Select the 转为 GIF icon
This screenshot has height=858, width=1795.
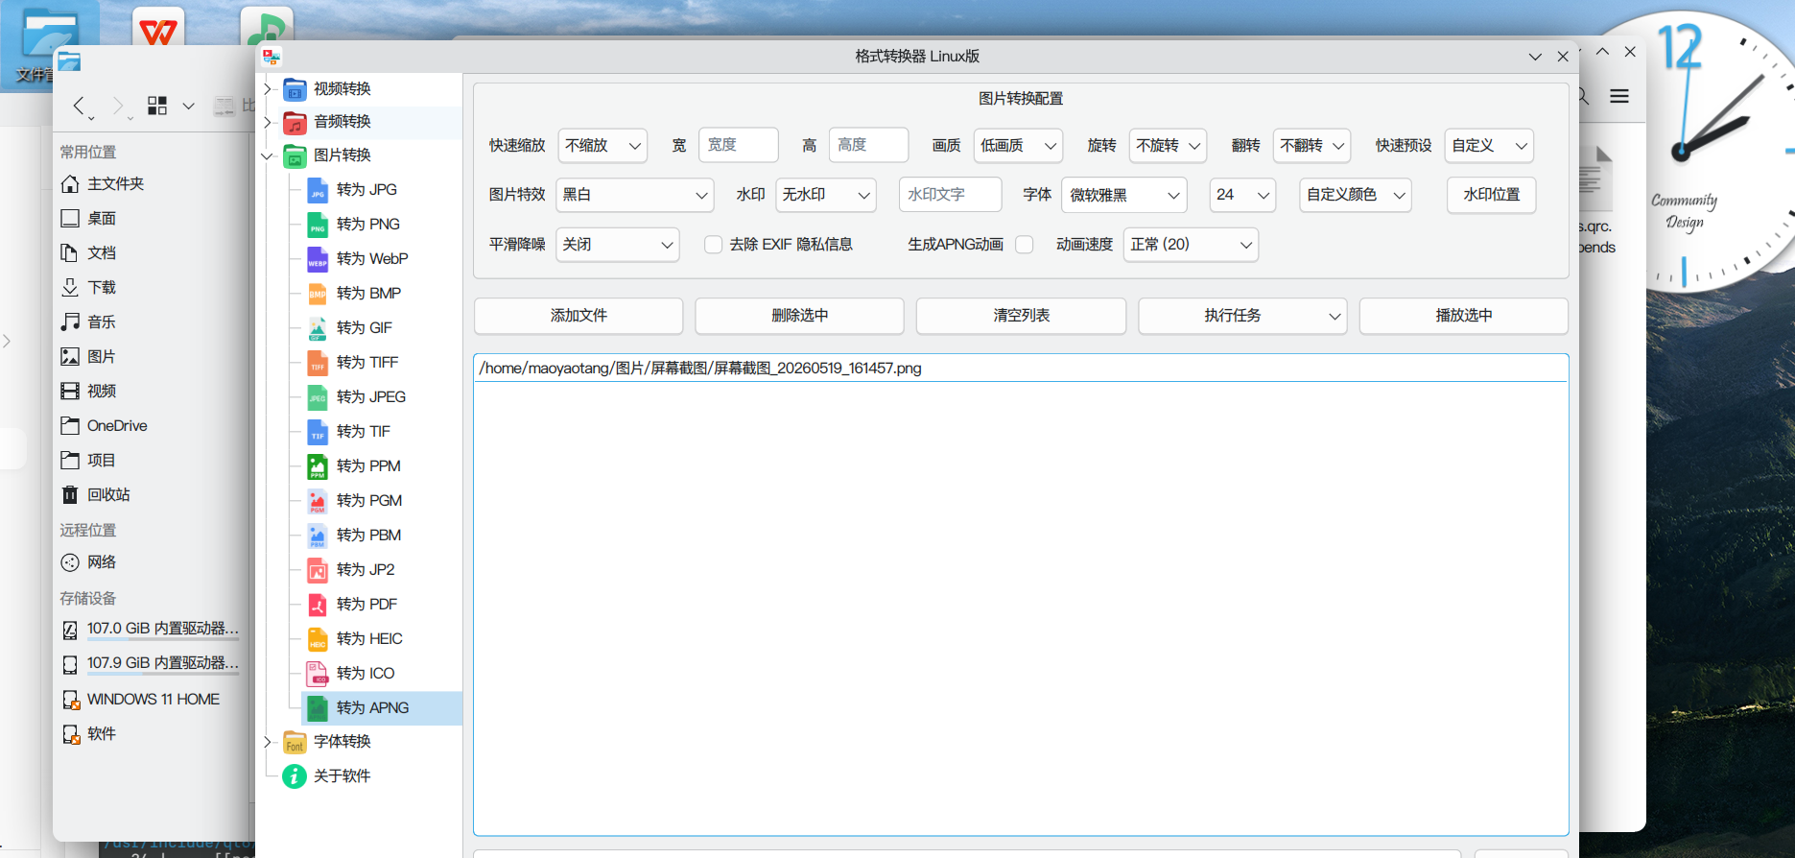pyautogui.click(x=318, y=328)
